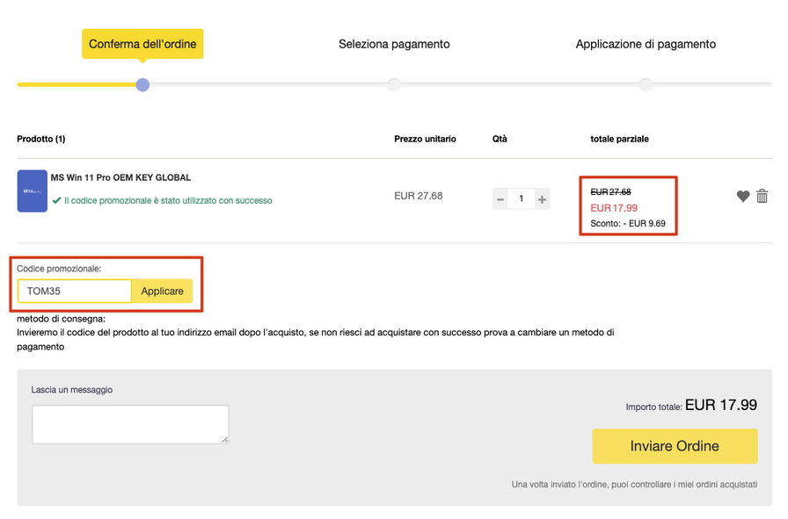Click the progress dot under Applicazione di pagamento
The width and height of the screenshot is (788, 519).
(646, 84)
